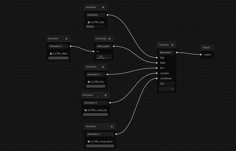
Task: Click the Output node's input port
Action: coord(201,55)
